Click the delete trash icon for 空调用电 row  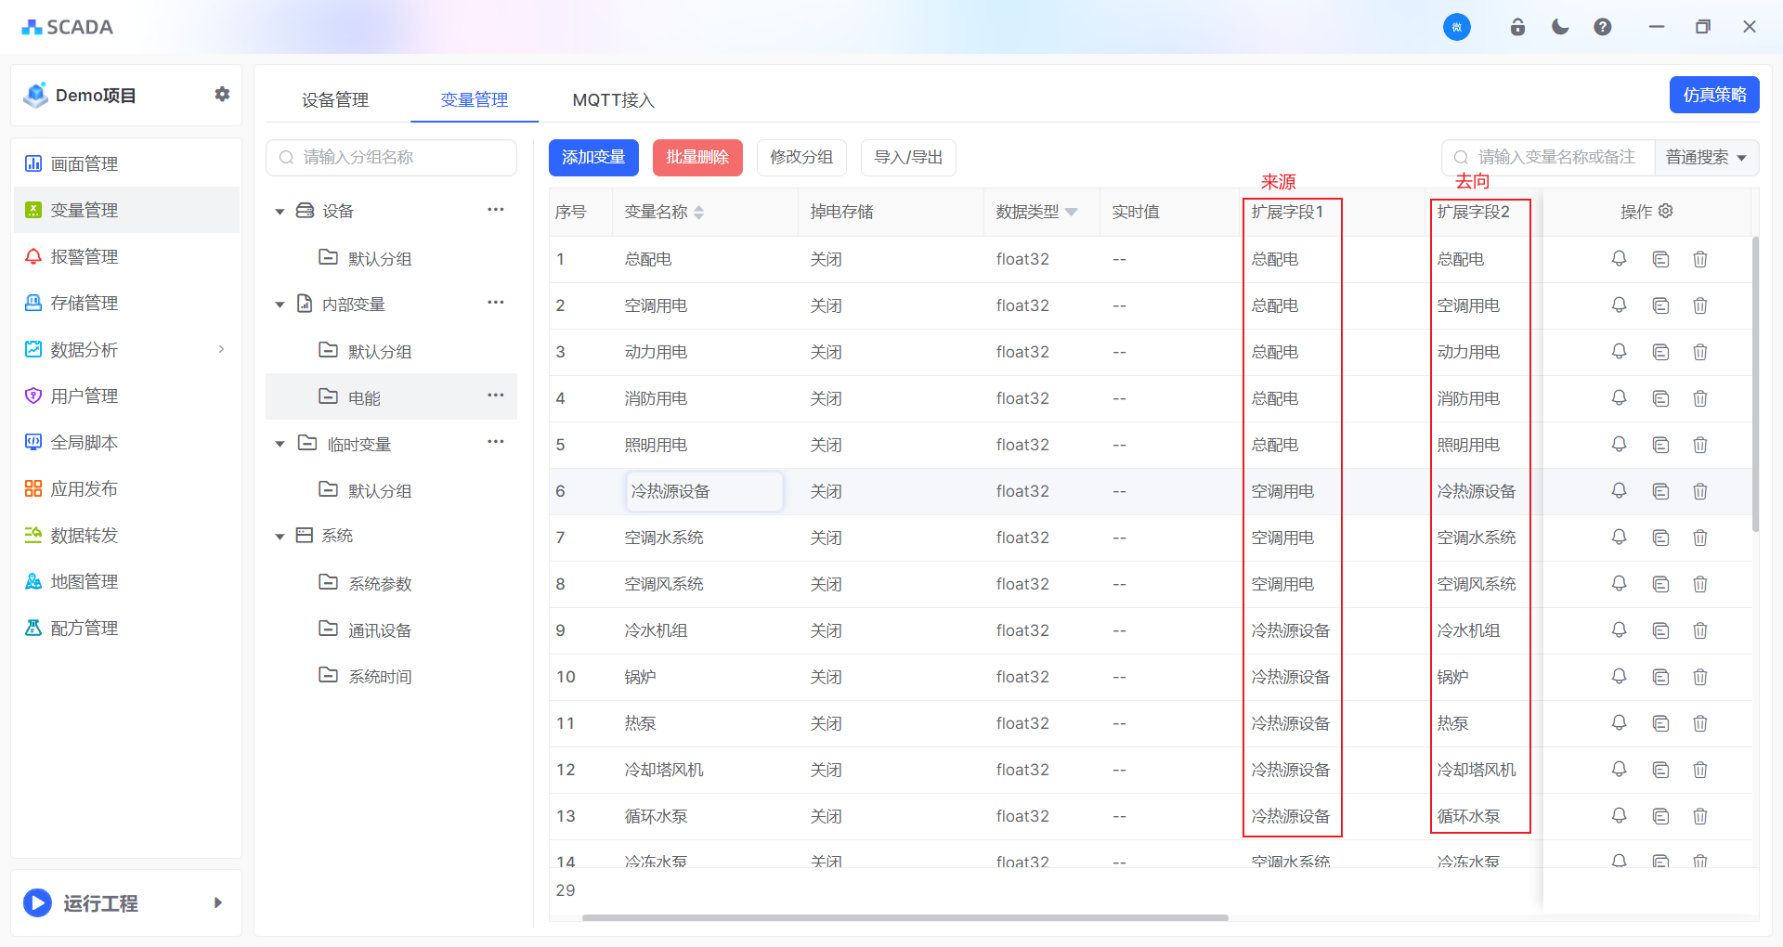[x=1699, y=305]
